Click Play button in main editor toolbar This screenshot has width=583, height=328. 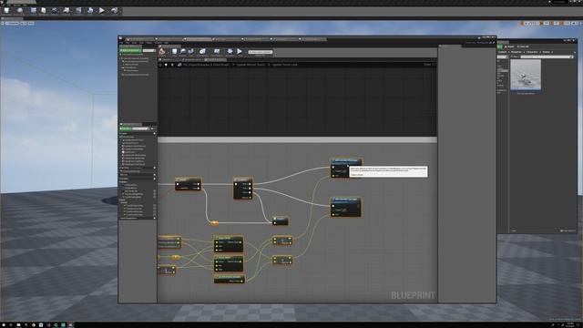101,11
